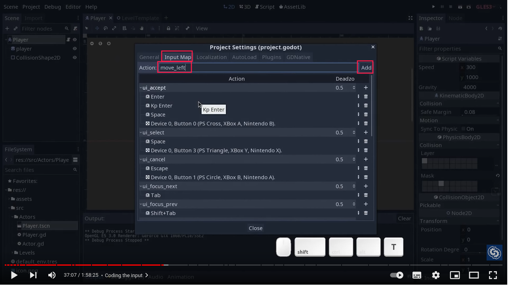Mute the video volume
Screen dimensions: 508x285
tap(52, 275)
